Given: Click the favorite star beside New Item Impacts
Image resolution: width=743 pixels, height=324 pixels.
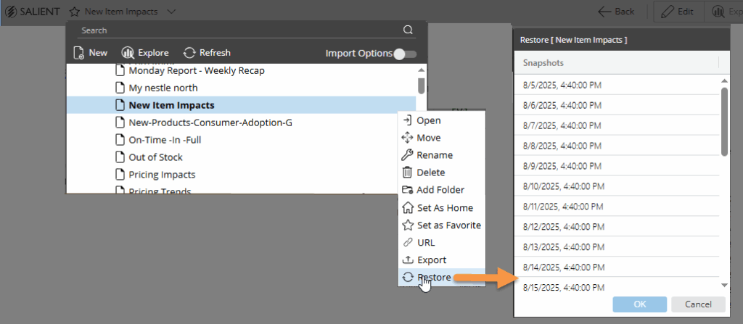Looking at the screenshot, I should 75,12.
